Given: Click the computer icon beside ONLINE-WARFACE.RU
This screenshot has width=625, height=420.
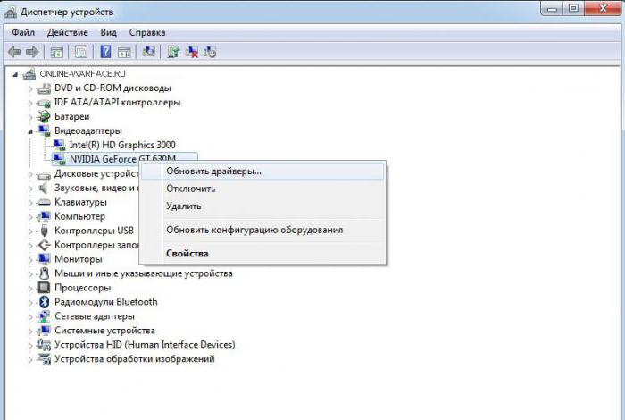Looking at the screenshot, I should [x=29, y=74].
